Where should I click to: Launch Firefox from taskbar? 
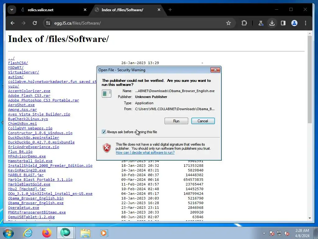[x=47, y=233]
